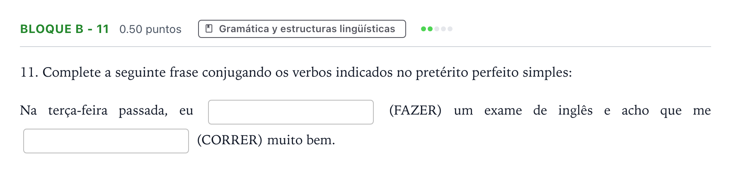Click the first green difficulty dot
This screenshot has width=731, height=174.
(x=424, y=29)
